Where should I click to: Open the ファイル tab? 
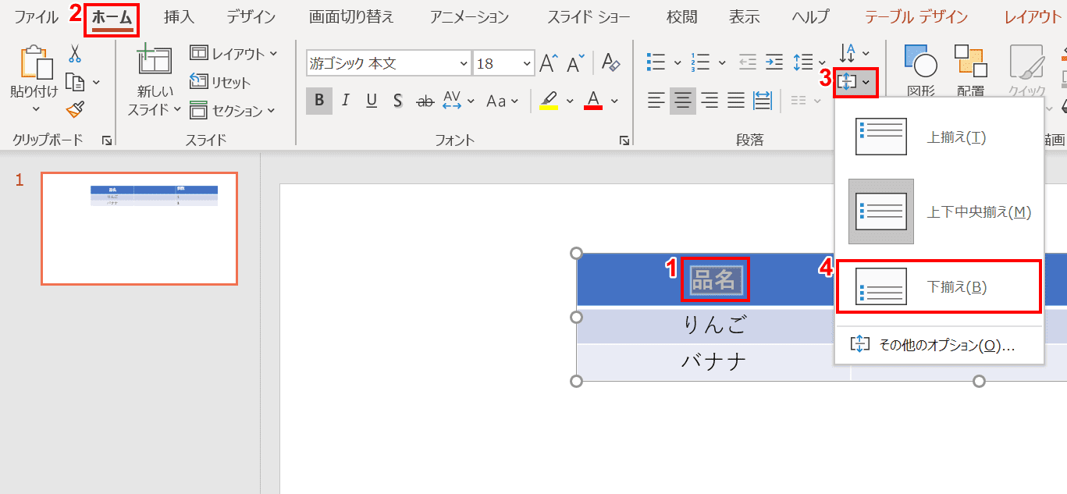[36, 17]
